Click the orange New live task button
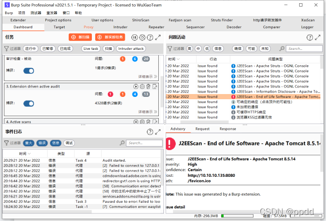 110,37
